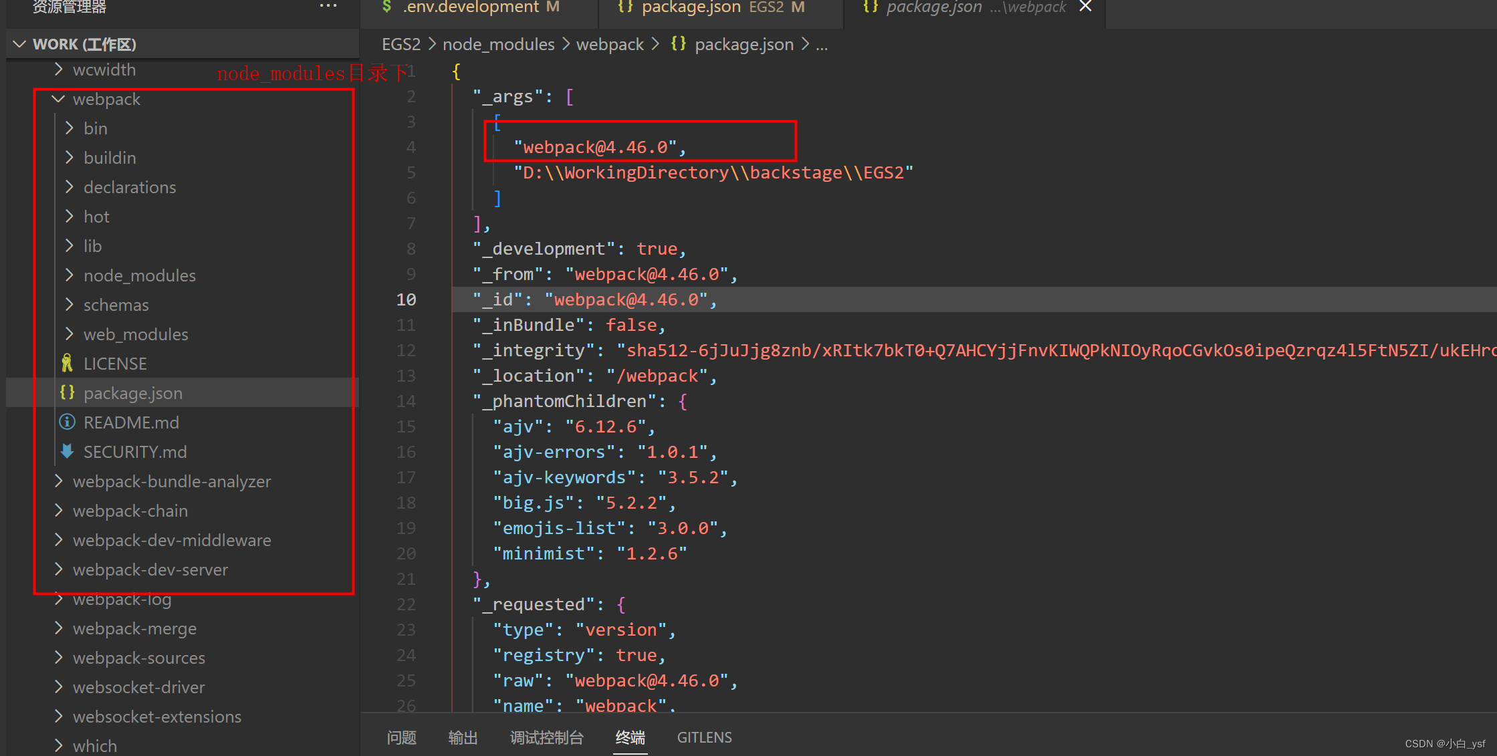Open the 输出 (Output) panel tab
Viewport: 1497px width, 756px height.
(463, 737)
